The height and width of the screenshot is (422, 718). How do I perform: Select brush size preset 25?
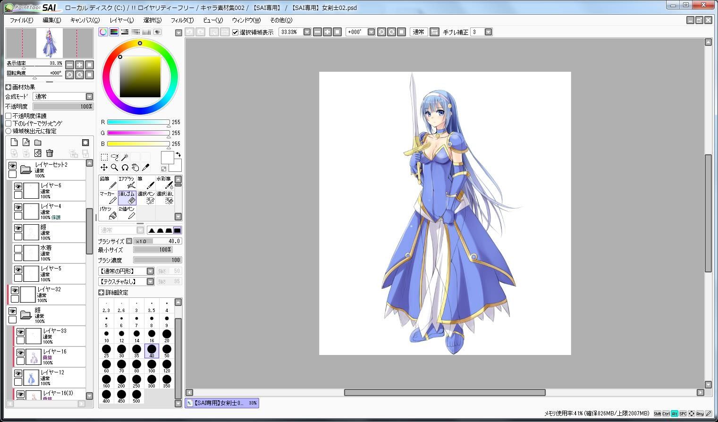(106, 351)
